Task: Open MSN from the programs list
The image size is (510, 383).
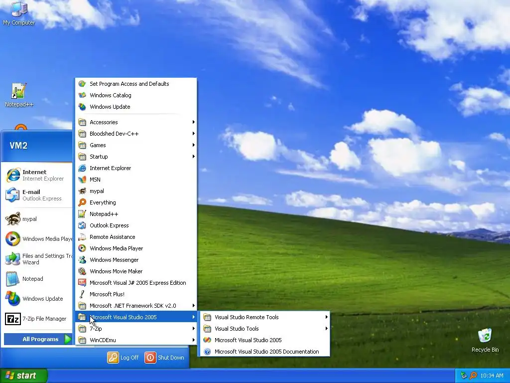Action: [x=136, y=180]
